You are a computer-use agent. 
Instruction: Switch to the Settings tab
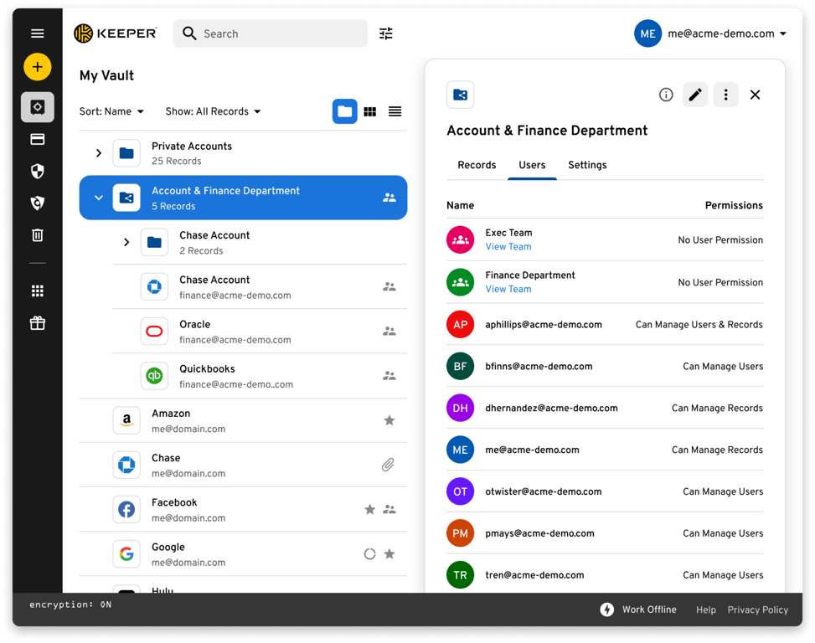[x=587, y=165]
